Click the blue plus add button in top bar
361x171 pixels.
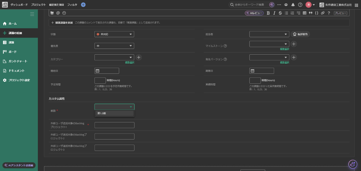(83, 5)
